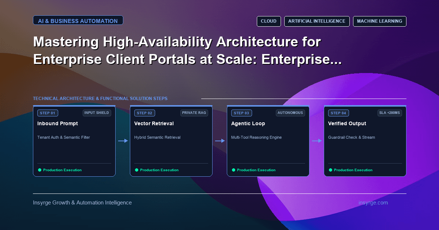Screen dimensions: 439x230
Task: Click the Agentic Loop card title
Action: tap(248, 123)
